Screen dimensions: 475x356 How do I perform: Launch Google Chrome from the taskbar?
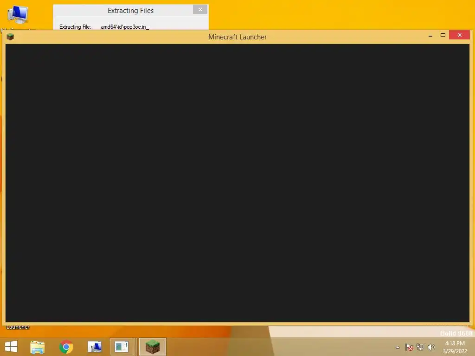(66, 347)
